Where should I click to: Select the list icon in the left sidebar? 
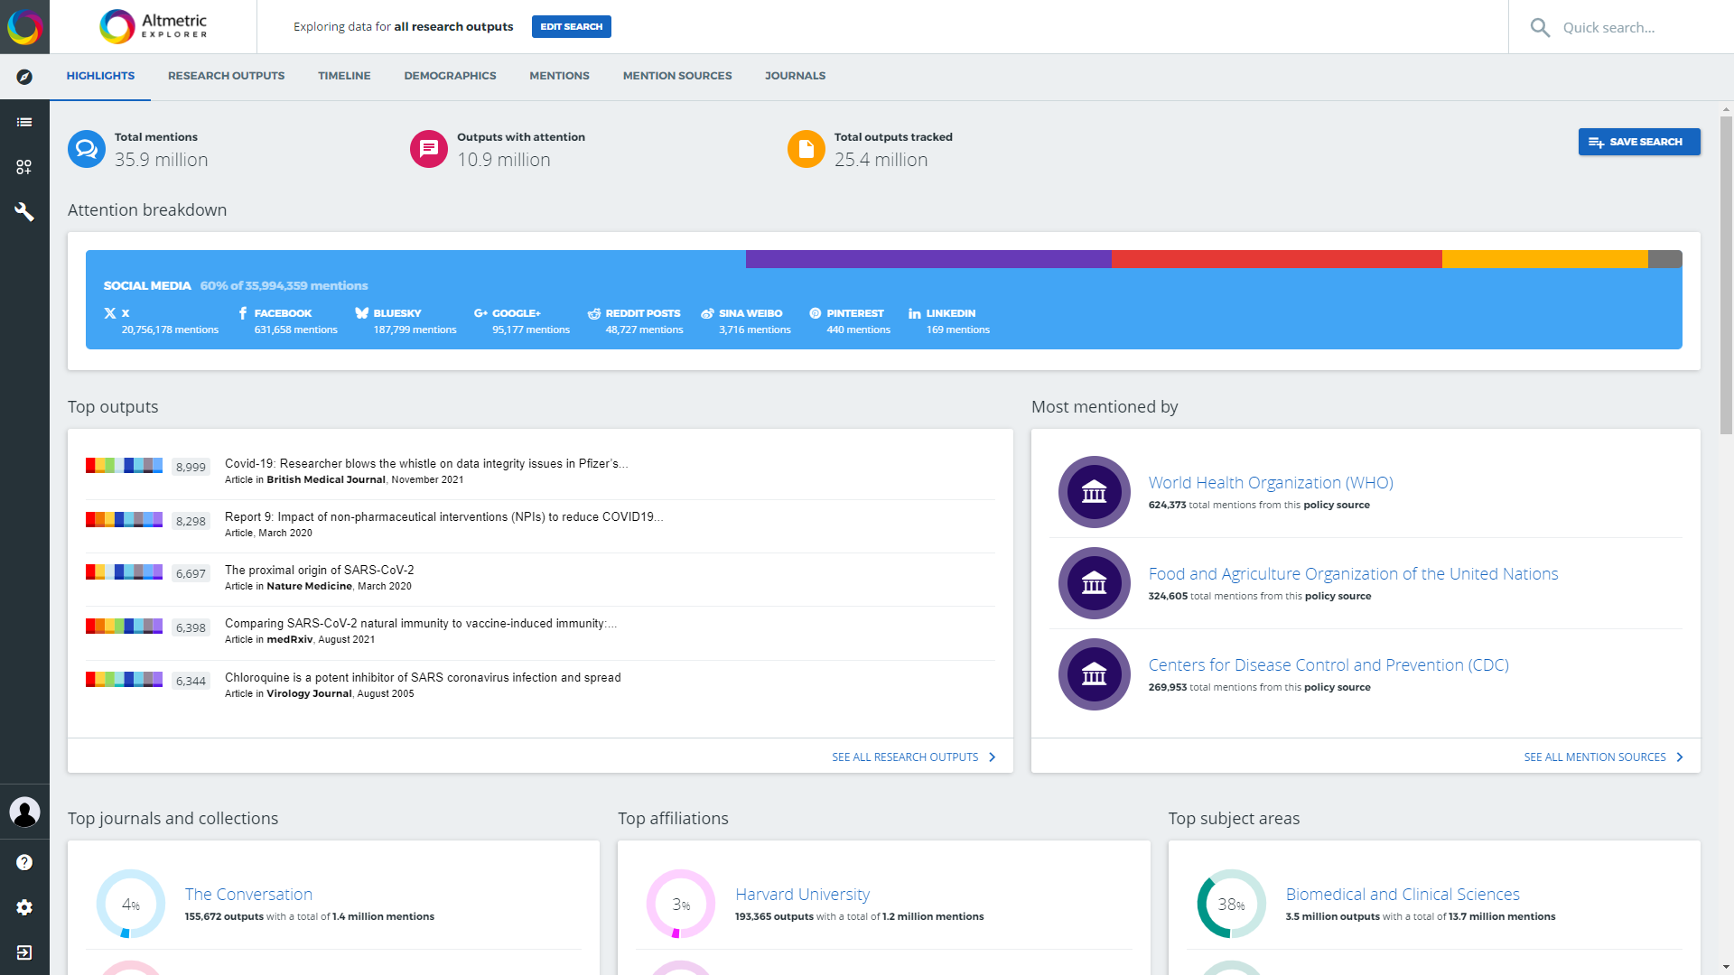point(25,122)
